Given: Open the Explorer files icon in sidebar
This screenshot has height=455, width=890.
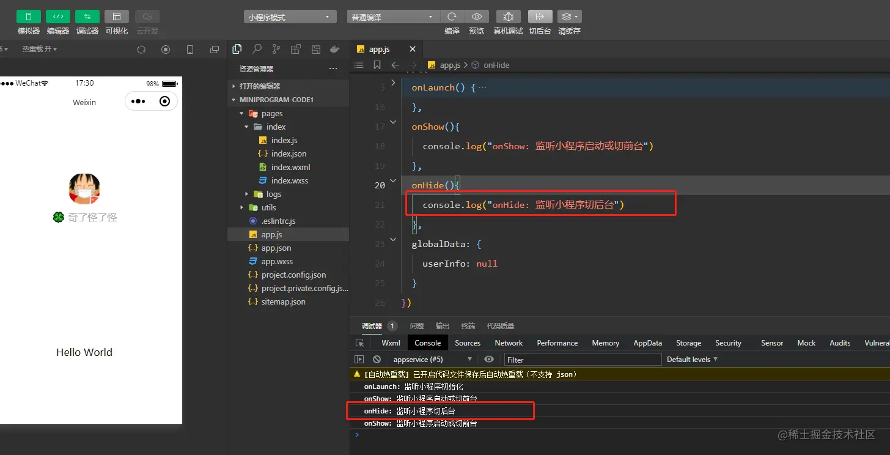Looking at the screenshot, I should [237, 49].
